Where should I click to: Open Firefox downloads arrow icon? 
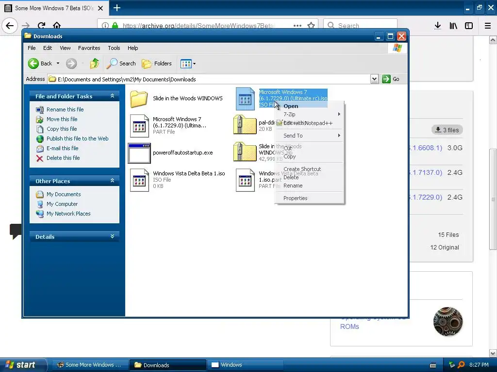coord(438,26)
